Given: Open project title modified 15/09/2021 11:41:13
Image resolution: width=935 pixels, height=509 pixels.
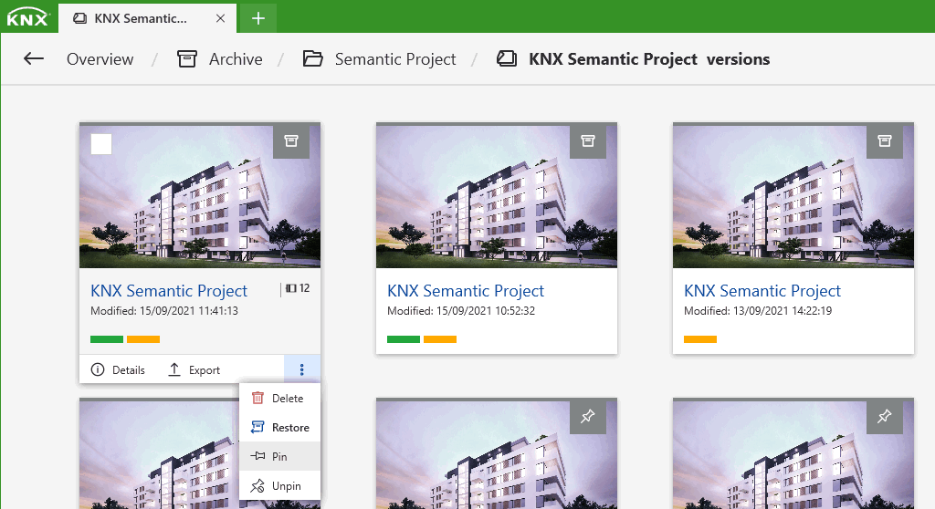Looking at the screenshot, I should [x=169, y=291].
